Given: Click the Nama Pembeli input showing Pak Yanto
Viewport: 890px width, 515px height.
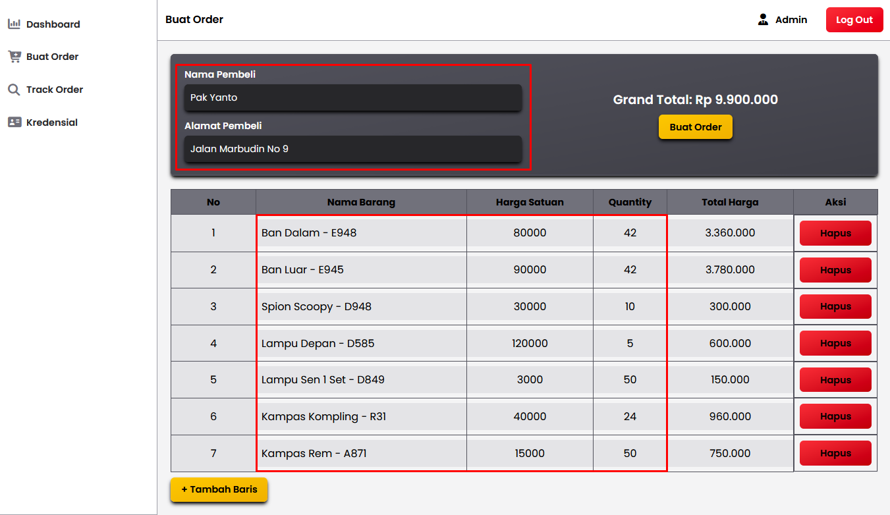Looking at the screenshot, I should click(352, 98).
